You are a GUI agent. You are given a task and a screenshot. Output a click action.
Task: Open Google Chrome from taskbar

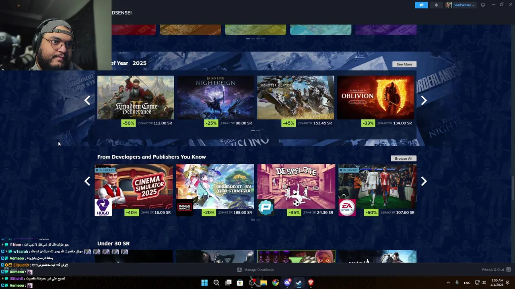[x=275, y=283]
